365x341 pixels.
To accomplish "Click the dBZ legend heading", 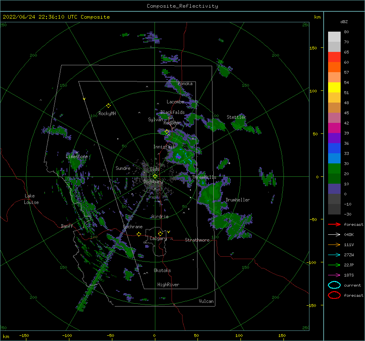I will [344, 21].
